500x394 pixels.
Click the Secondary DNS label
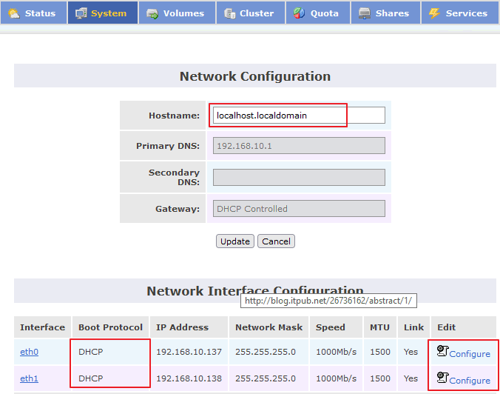click(x=174, y=177)
